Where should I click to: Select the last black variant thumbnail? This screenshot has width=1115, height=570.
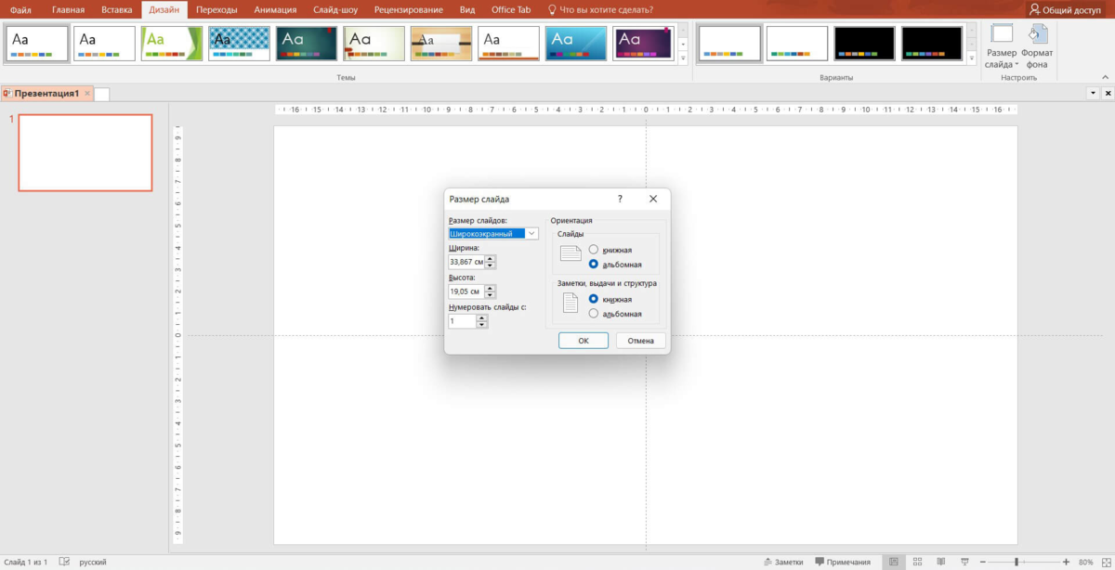(932, 43)
